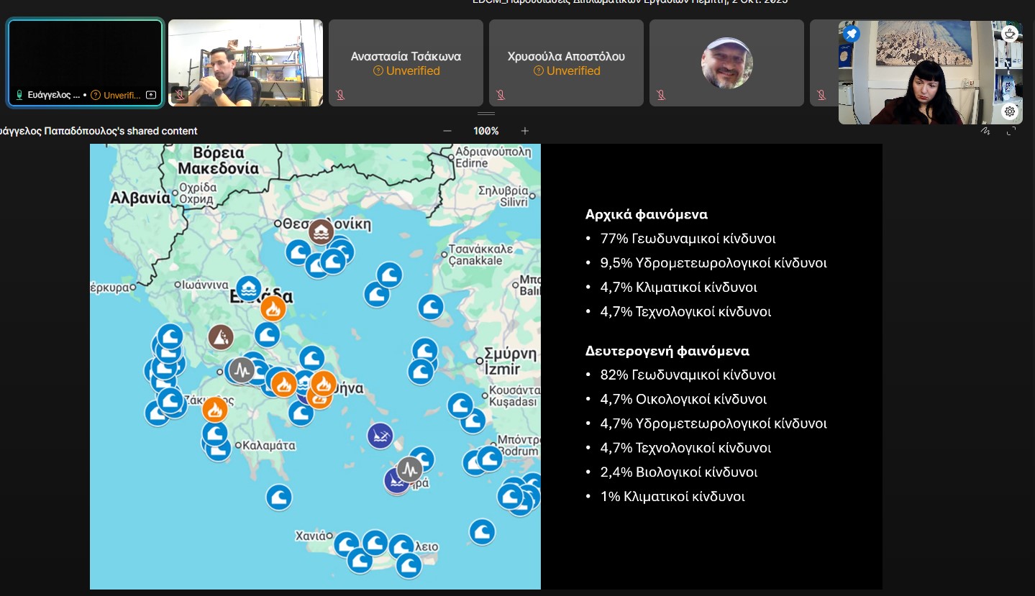Click the brown landslide marker on map
This screenshot has height=596, width=1035.
point(221,336)
